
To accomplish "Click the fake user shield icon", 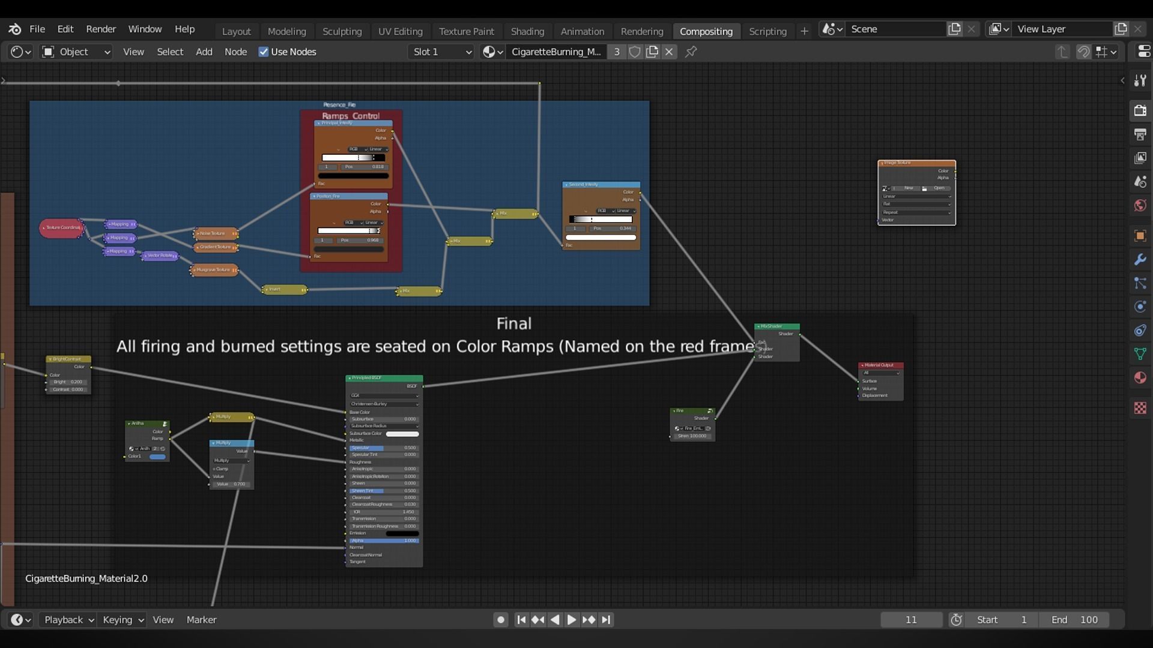I will pos(635,52).
